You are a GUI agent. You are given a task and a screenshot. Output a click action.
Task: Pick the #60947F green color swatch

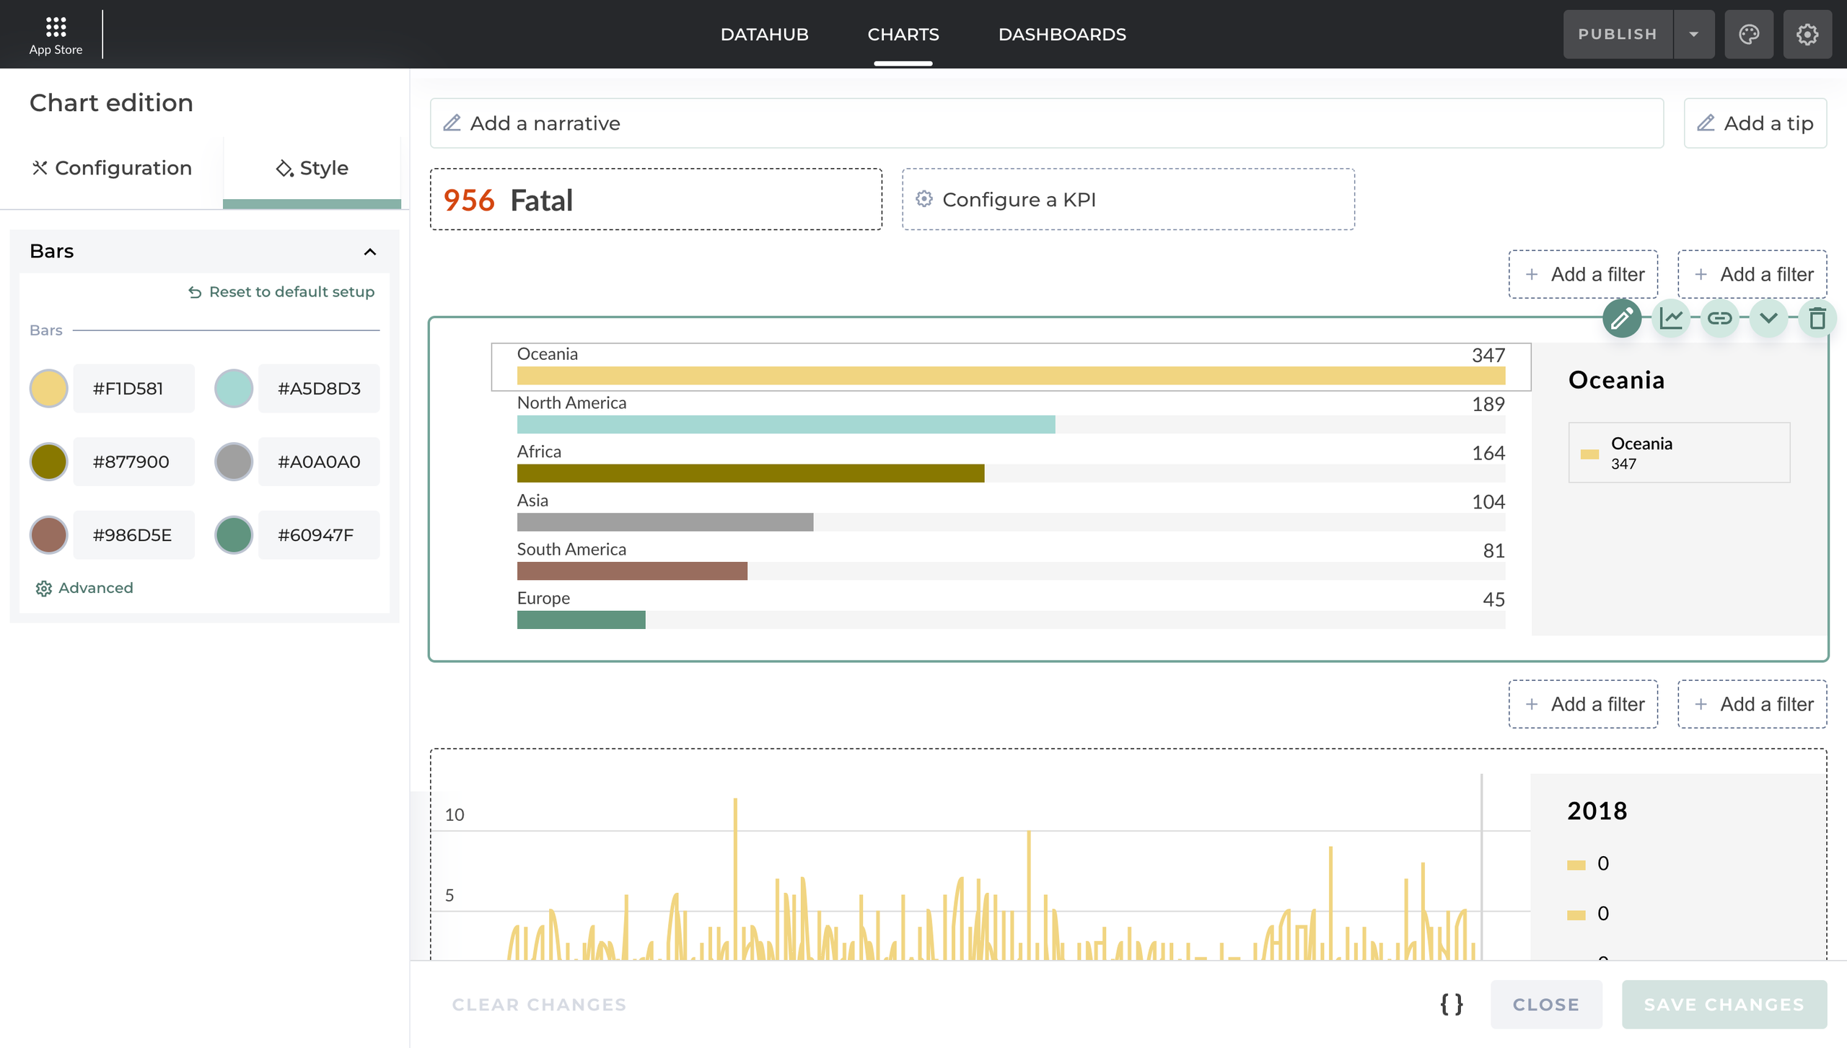[x=233, y=535]
